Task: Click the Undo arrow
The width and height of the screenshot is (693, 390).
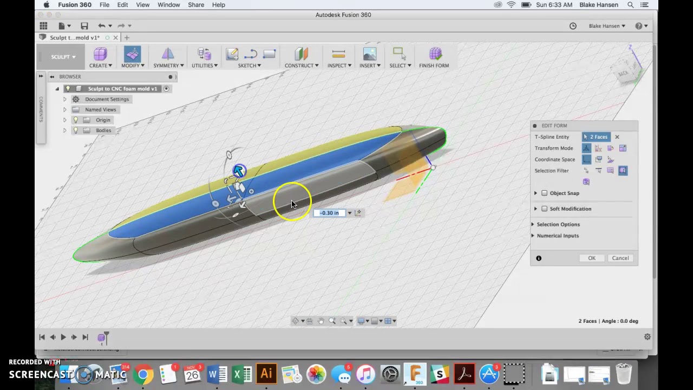Action: (101, 25)
